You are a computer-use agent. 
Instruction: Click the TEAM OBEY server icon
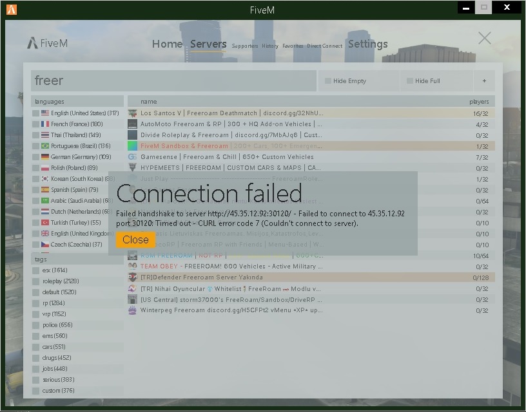pyautogui.click(x=133, y=267)
